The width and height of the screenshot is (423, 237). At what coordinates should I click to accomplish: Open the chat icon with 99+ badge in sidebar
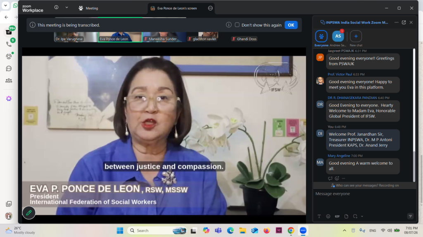pyautogui.click(x=9, y=32)
